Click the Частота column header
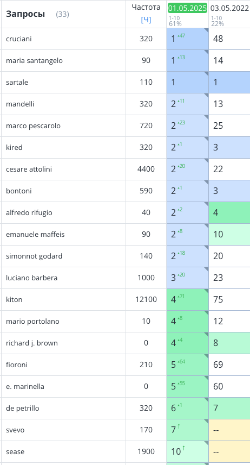 click(146, 7)
